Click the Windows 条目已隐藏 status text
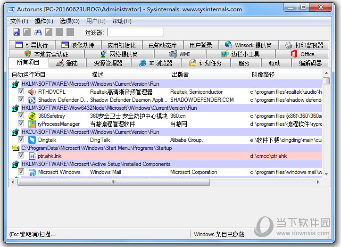The image size is (341, 247). (x=220, y=234)
